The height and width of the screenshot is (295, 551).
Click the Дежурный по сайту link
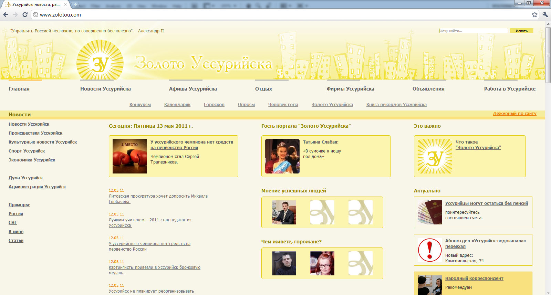pyautogui.click(x=515, y=114)
